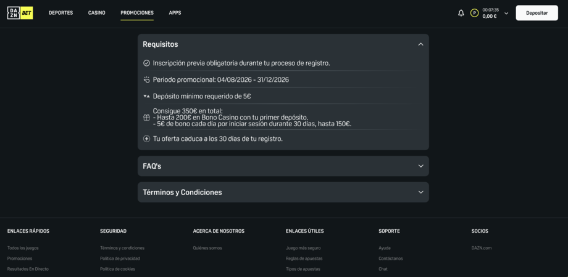This screenshot has height=277, width=568.
Task: Open footer Promociones link
Action: tap(20, 259)
